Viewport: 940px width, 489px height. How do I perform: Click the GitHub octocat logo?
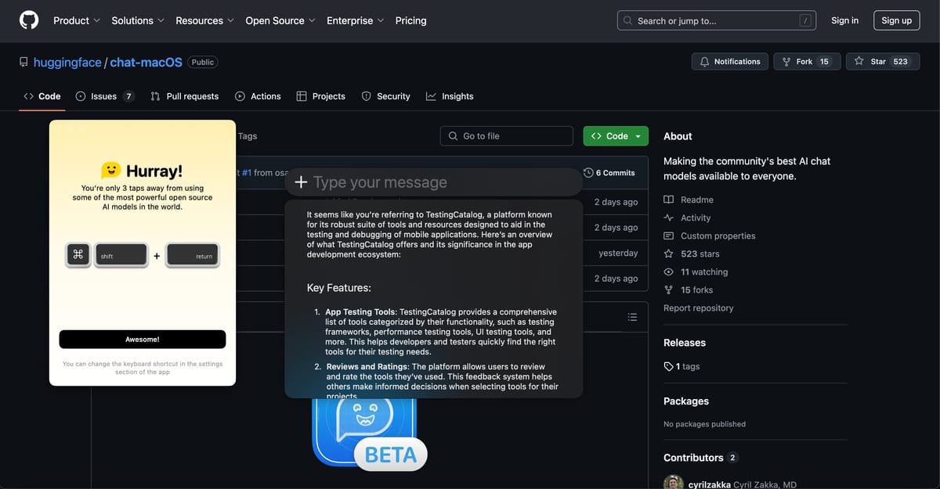[29, 20]
